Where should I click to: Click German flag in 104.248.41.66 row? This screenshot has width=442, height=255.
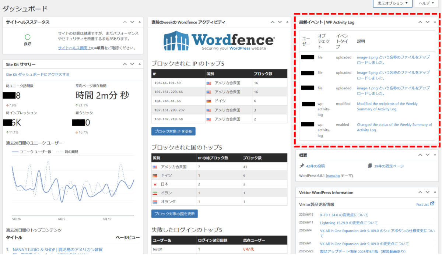209,101
